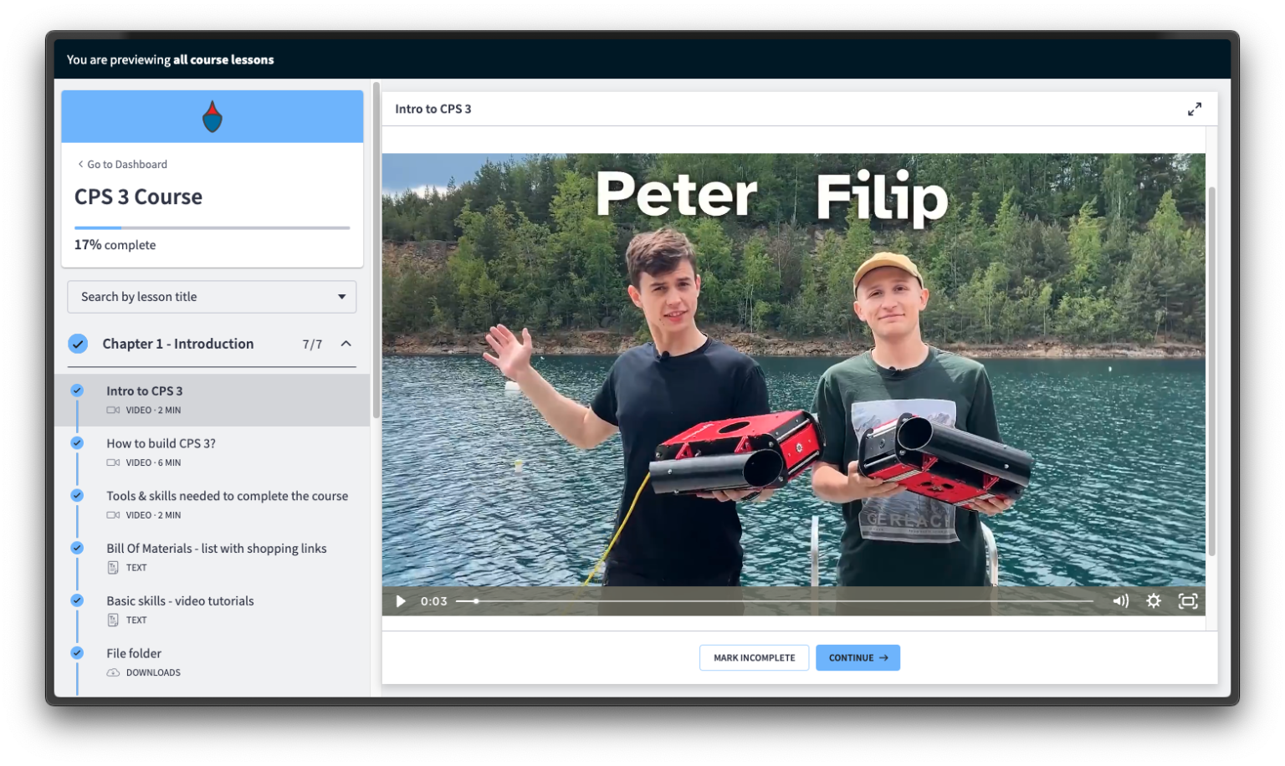This screenshot has height=766, width=1285.
Task: Click cloud download icon under File folder
Action: coord(113,673)
